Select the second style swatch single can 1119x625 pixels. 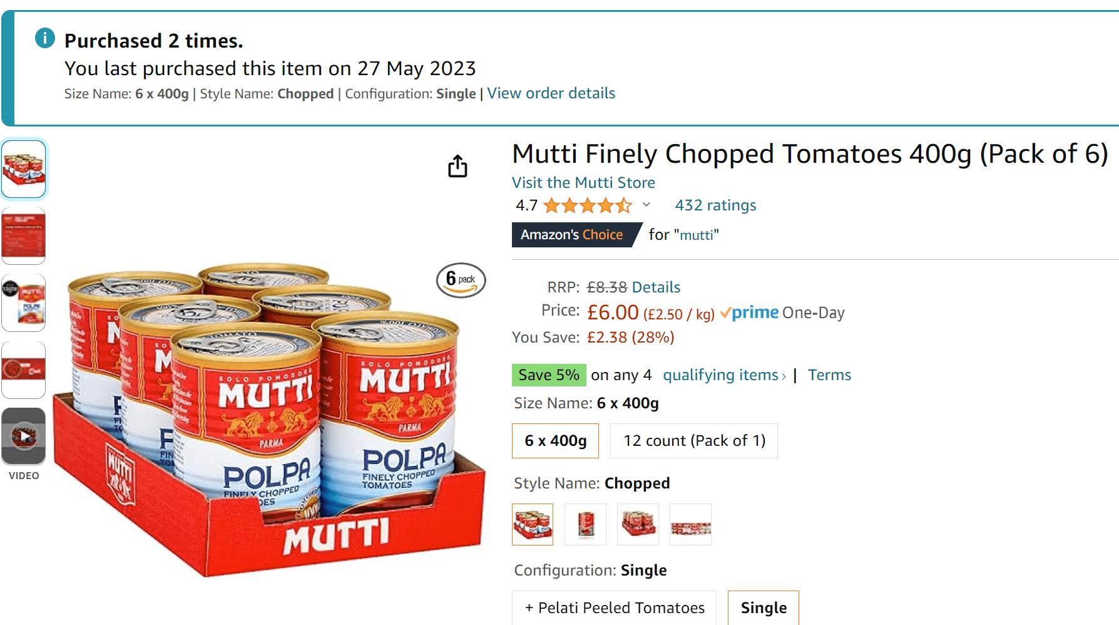click(x=586, y=524)
